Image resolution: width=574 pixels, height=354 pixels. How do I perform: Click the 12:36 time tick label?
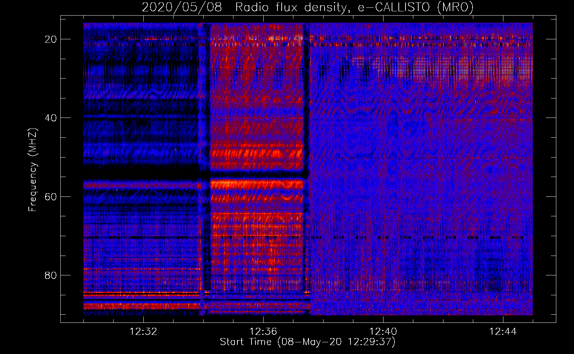pos(263,332)
